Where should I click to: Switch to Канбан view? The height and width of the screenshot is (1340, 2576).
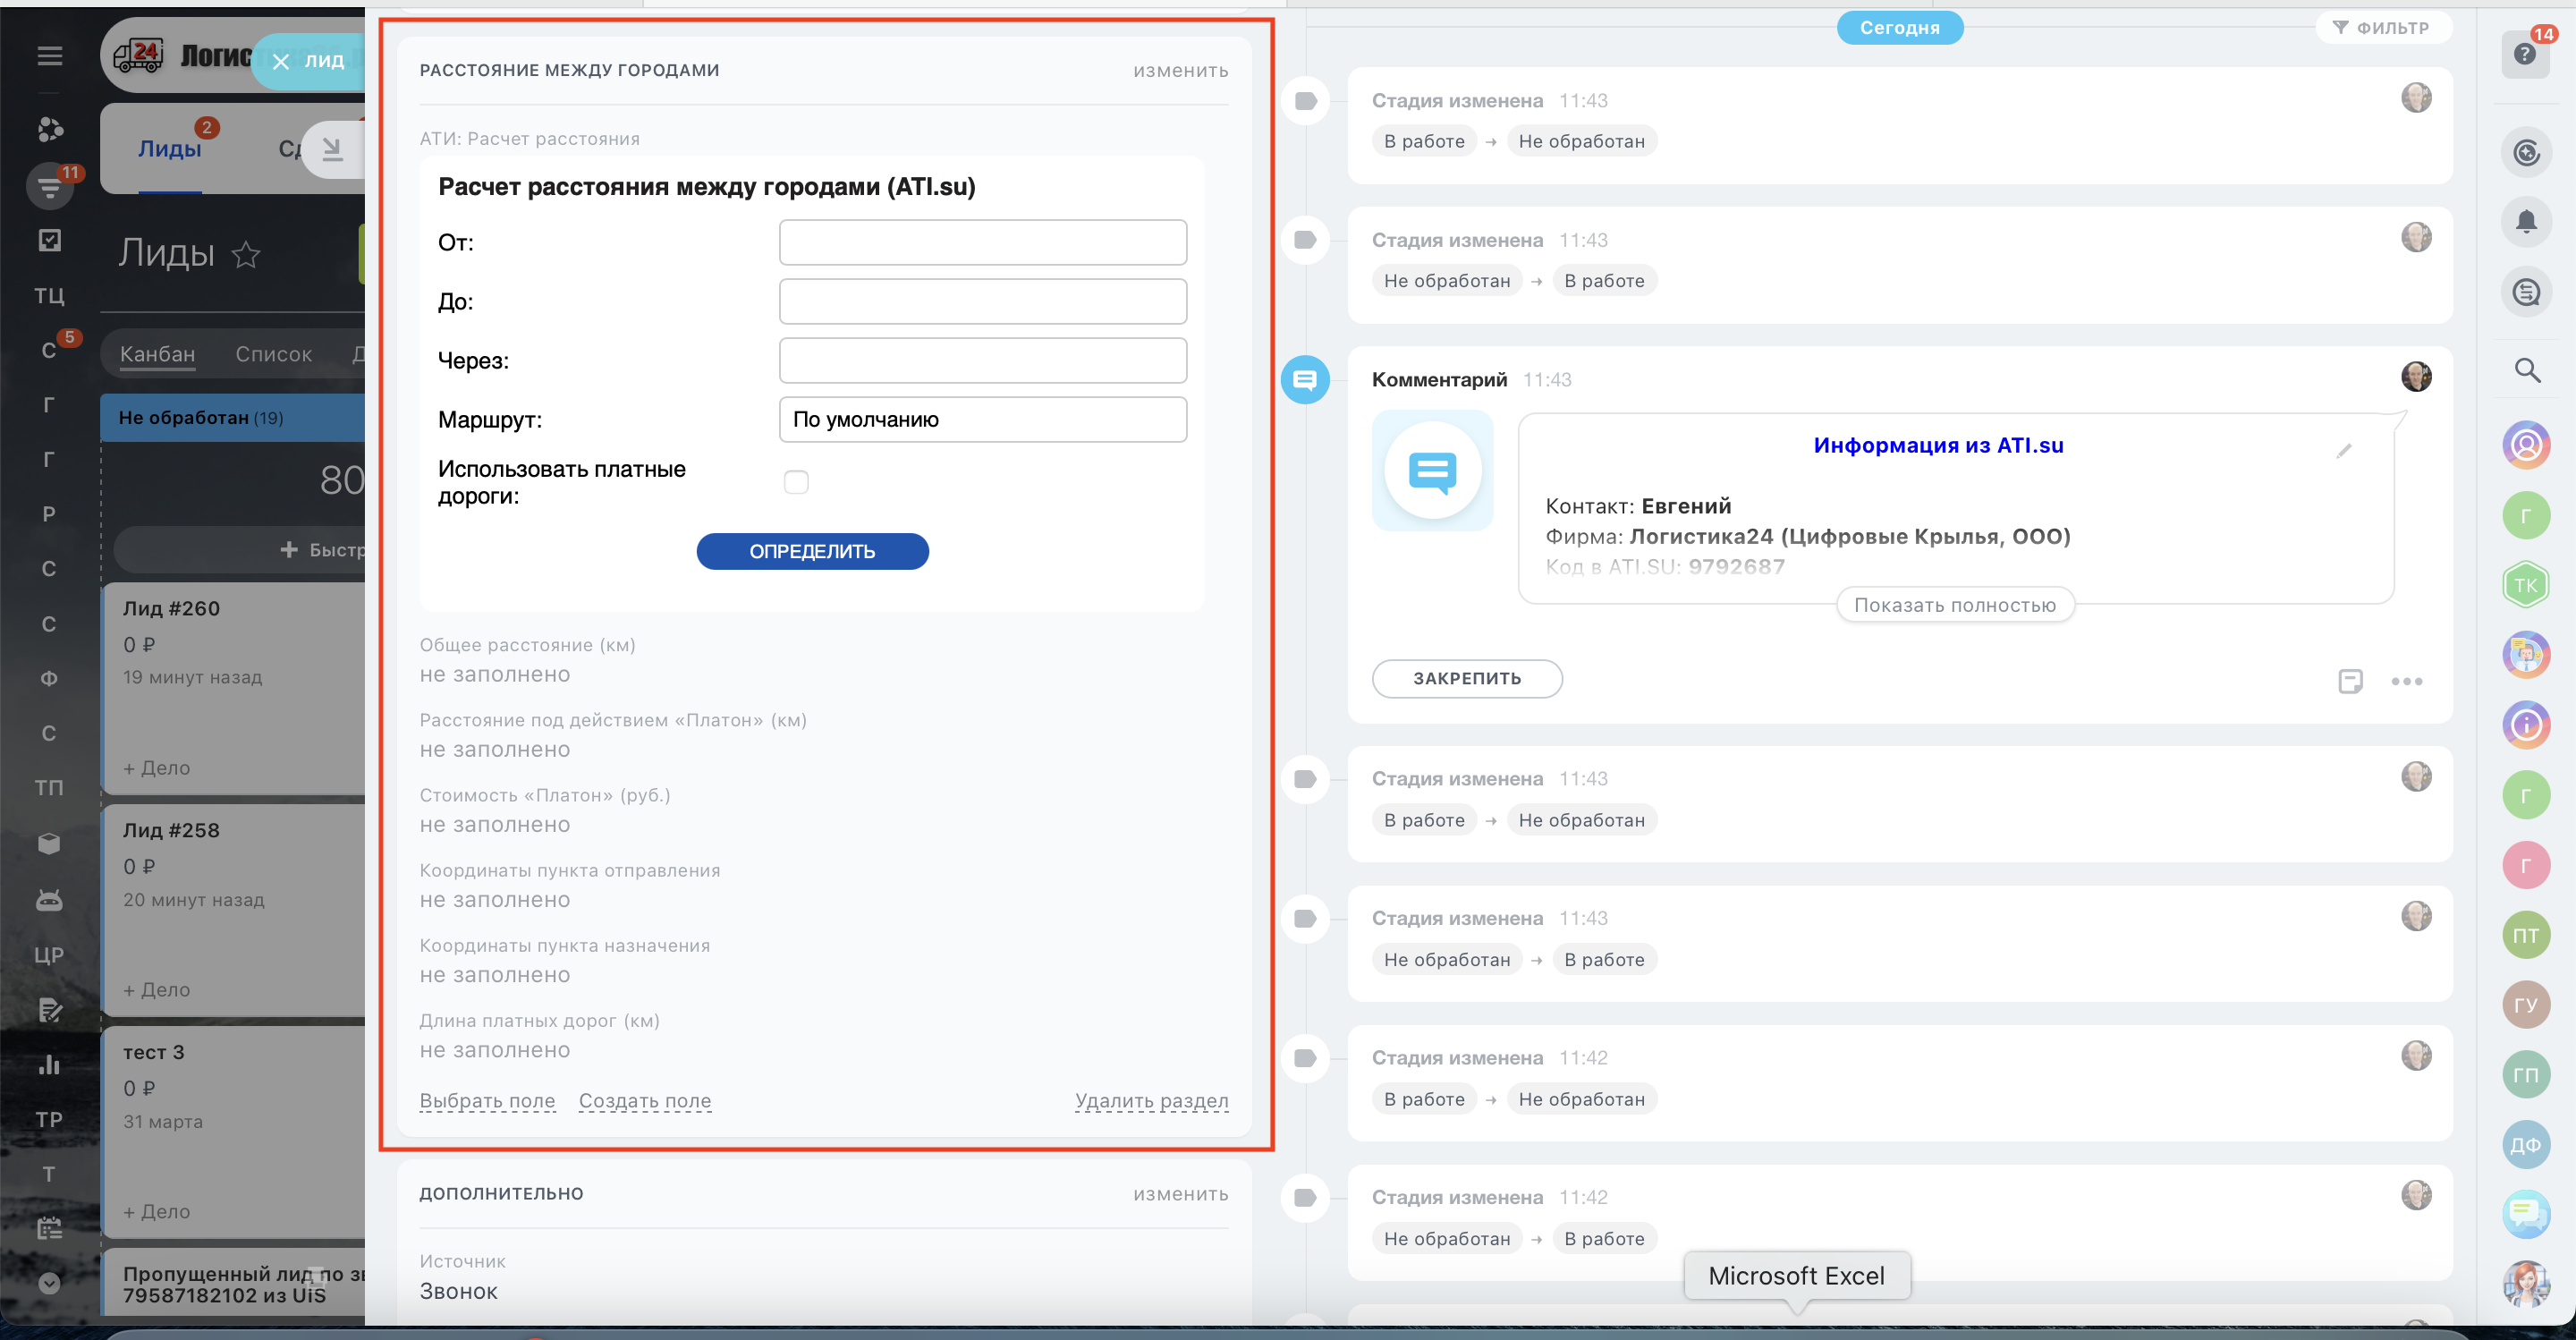pos(157,354)
